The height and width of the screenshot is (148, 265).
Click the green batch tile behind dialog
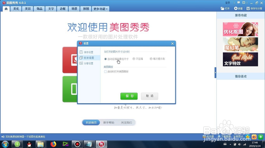70,89
